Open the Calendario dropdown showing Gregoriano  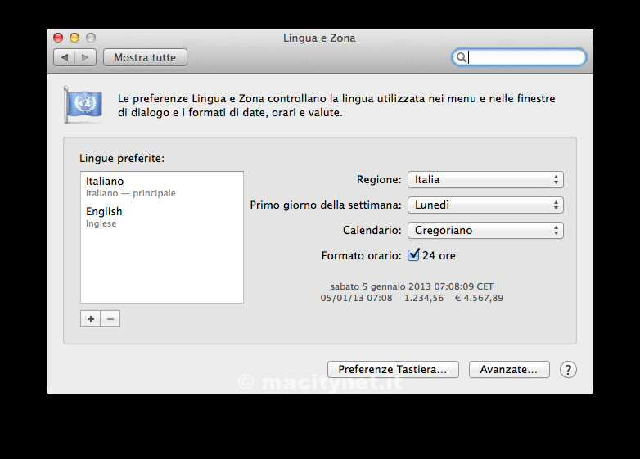coord(485,231)
